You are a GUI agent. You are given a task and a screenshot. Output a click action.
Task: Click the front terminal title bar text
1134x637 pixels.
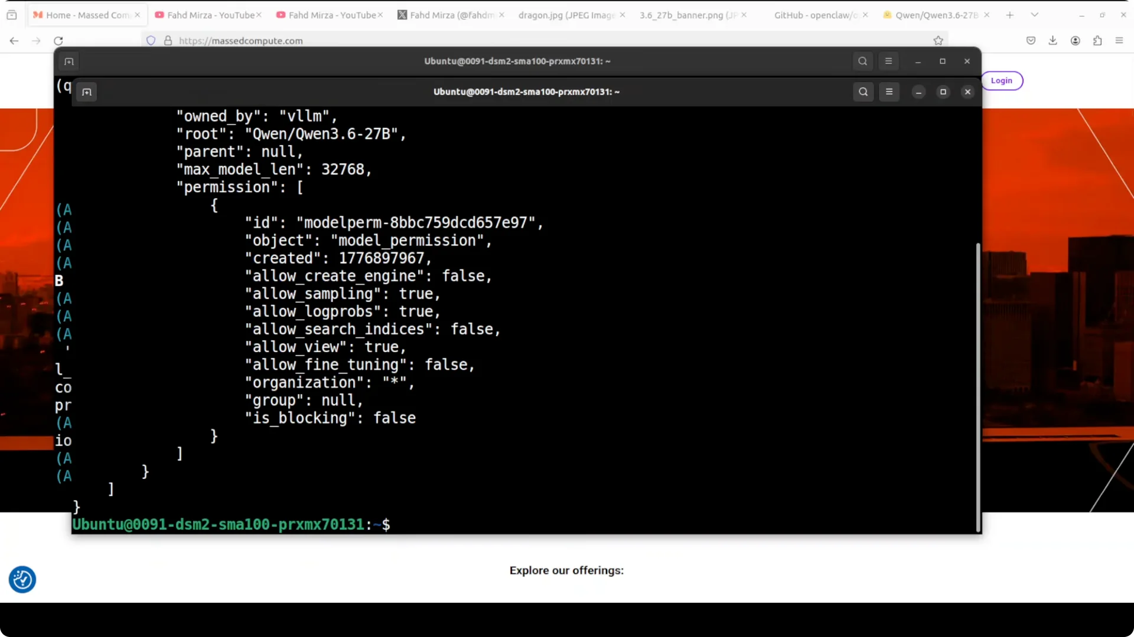coord(526,91)
